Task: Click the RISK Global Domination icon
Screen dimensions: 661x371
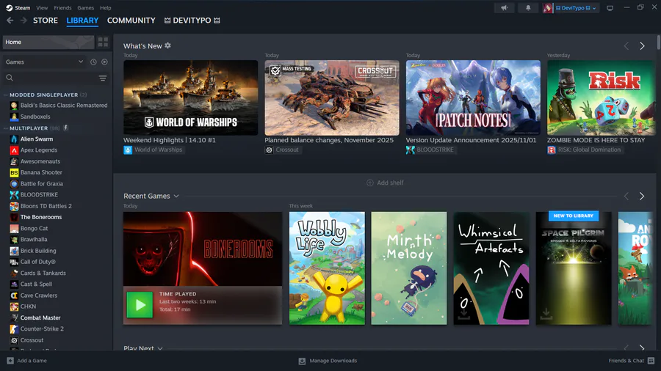Action: coord(552,150)
